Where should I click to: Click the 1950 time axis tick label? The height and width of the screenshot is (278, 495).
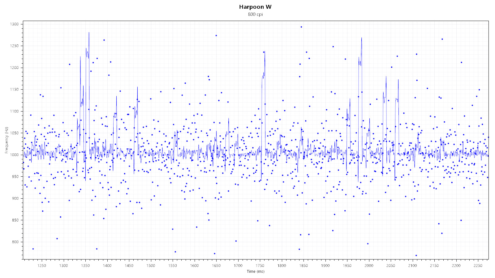tap(347, 266)
